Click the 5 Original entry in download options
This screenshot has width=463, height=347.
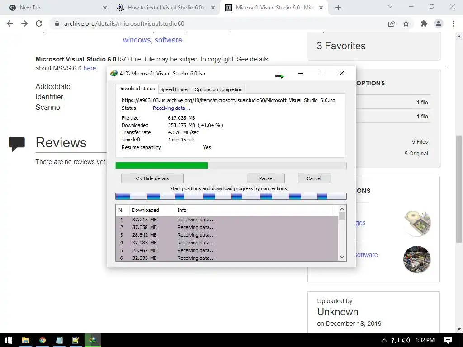point(416,154)
